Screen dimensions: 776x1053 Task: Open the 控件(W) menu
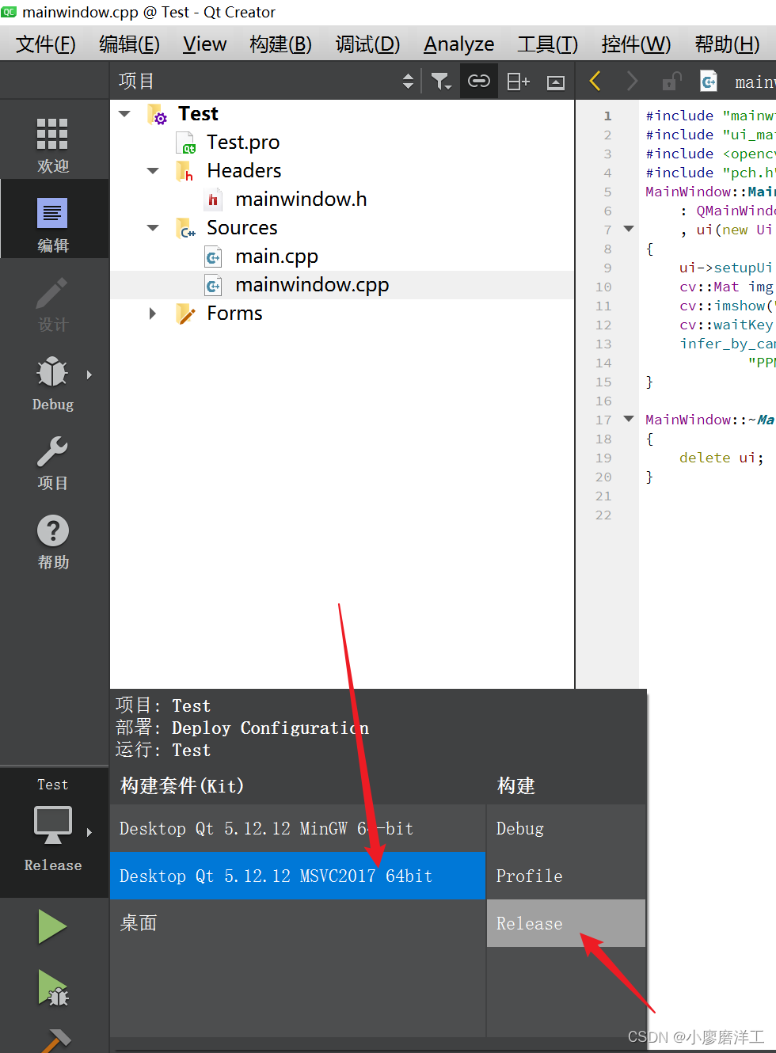click(636, 44)
